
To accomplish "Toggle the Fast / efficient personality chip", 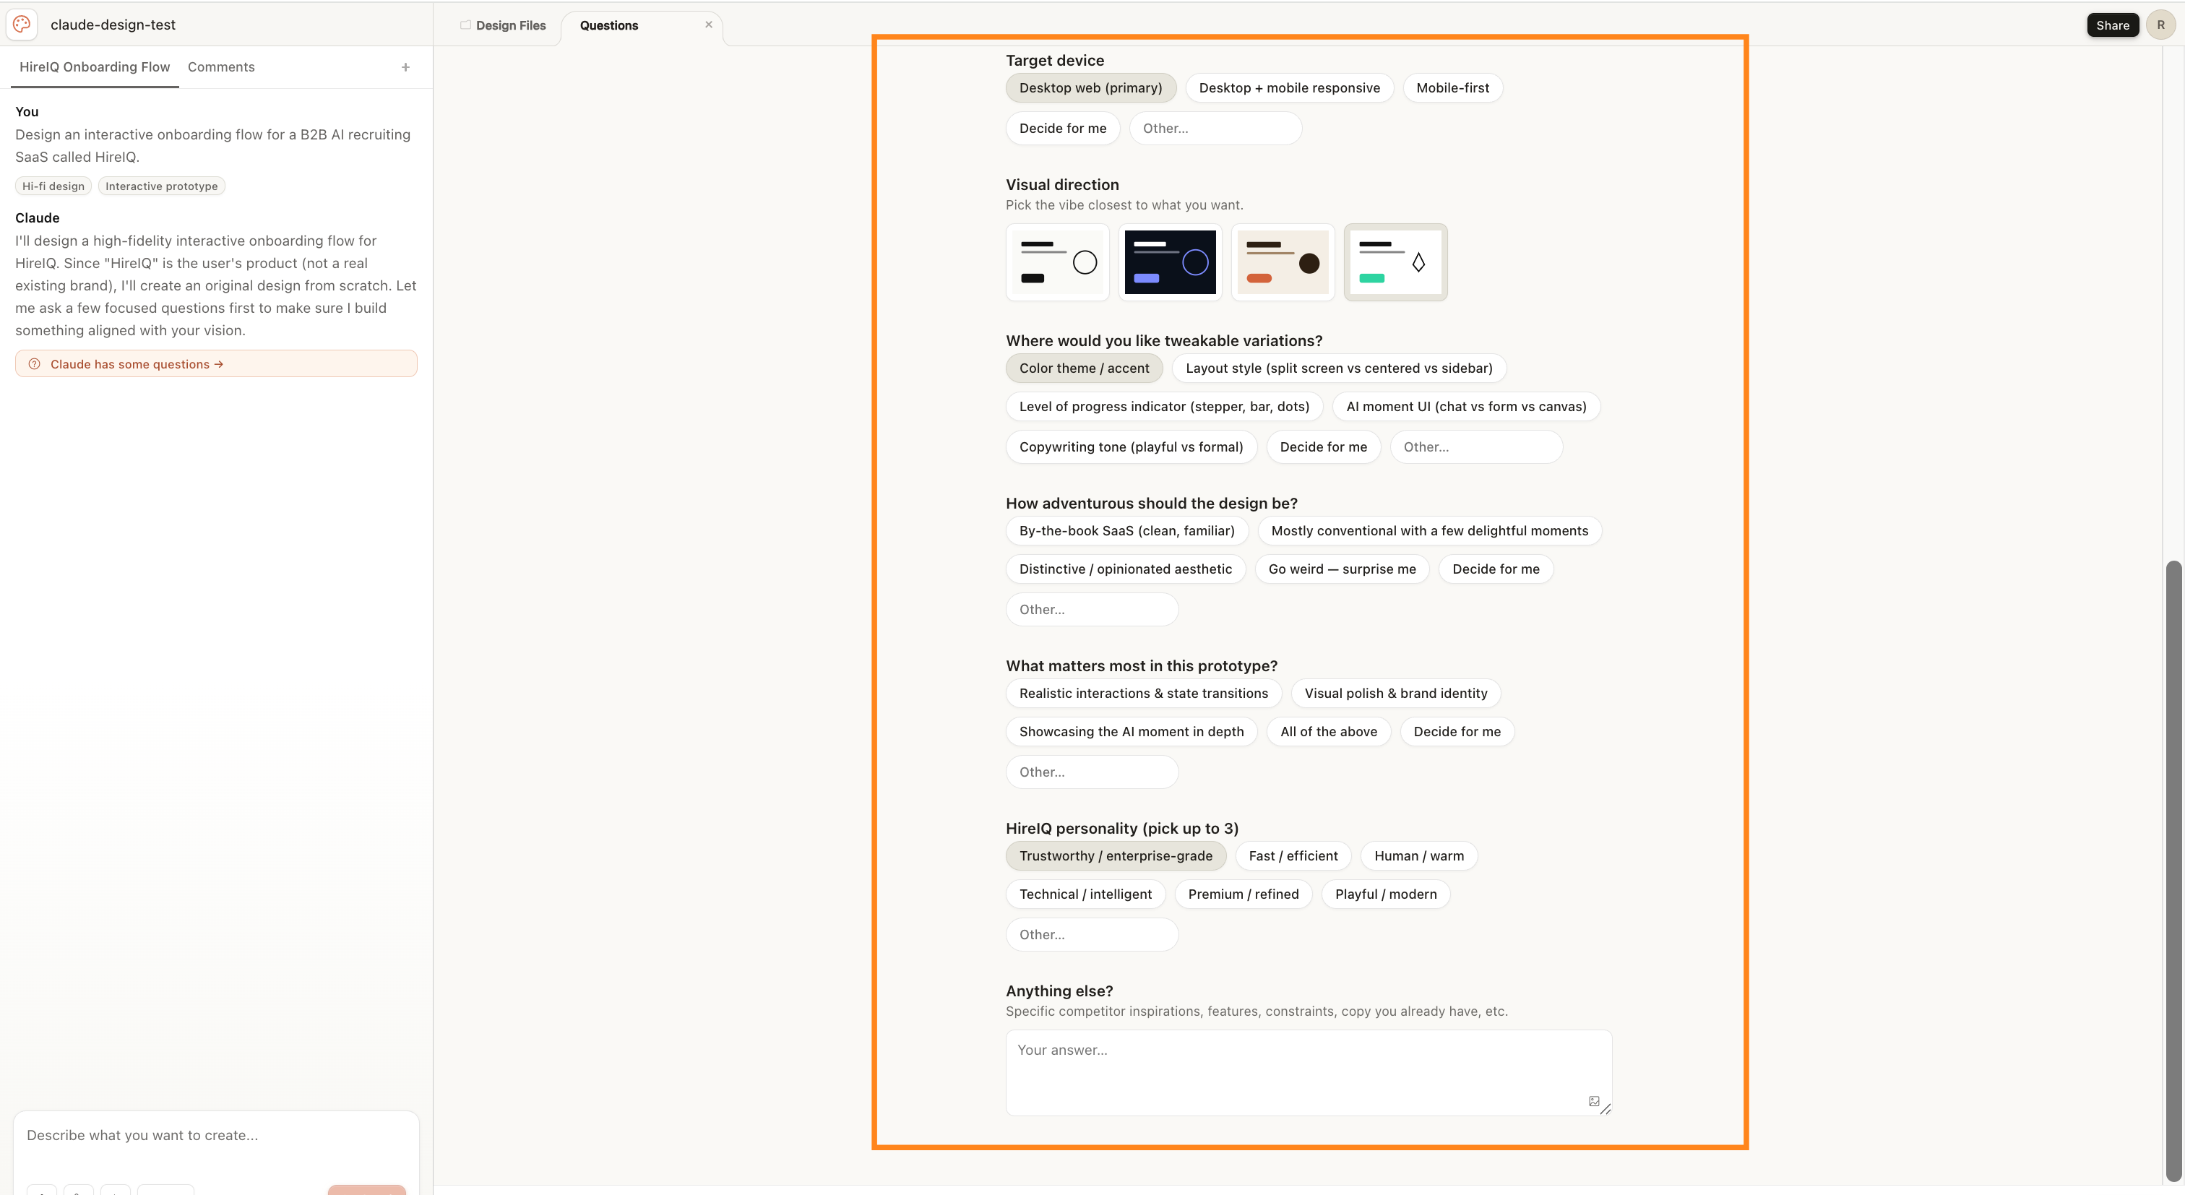I will (1293, 855).
